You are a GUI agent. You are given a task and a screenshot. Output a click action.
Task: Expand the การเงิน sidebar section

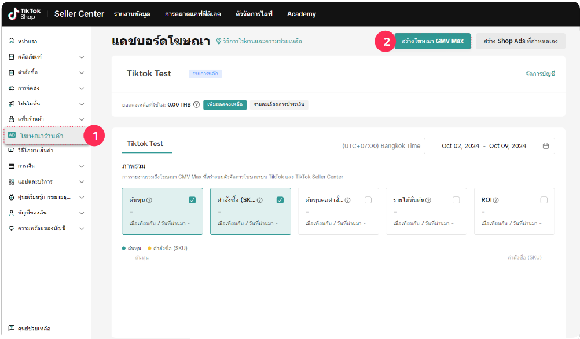pos(82,166)
